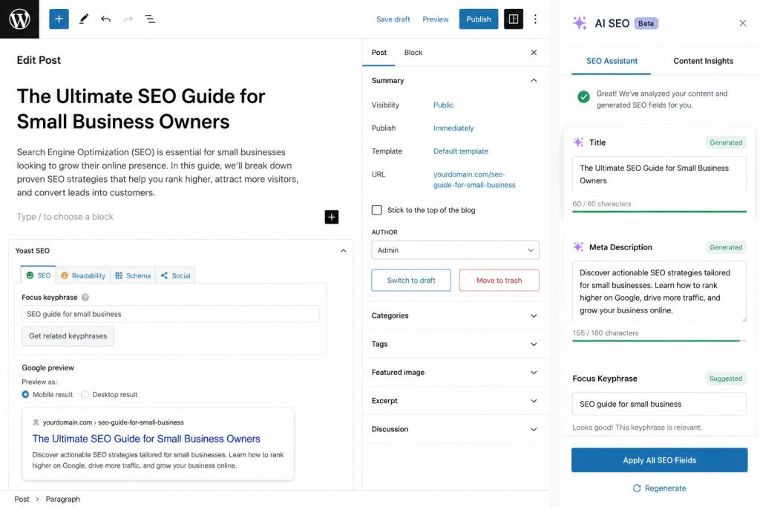Click Save draft
Screen dimensions: 760x507
pos(393,19)
